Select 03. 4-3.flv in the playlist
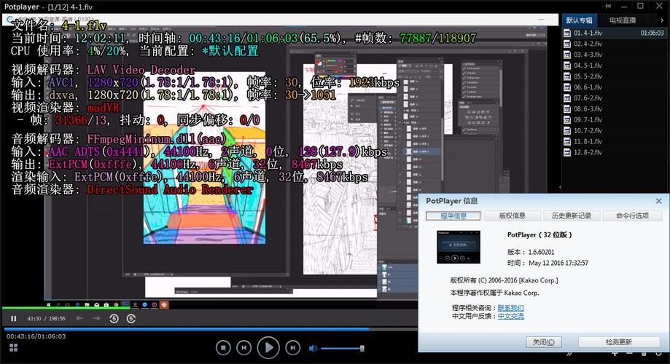Screen dimensions: 670x364 click(614, 55)
